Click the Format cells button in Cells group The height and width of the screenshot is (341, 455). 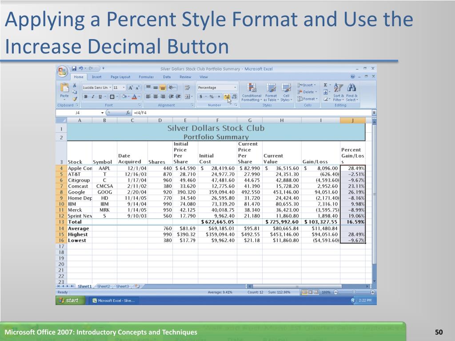point(307,99)
